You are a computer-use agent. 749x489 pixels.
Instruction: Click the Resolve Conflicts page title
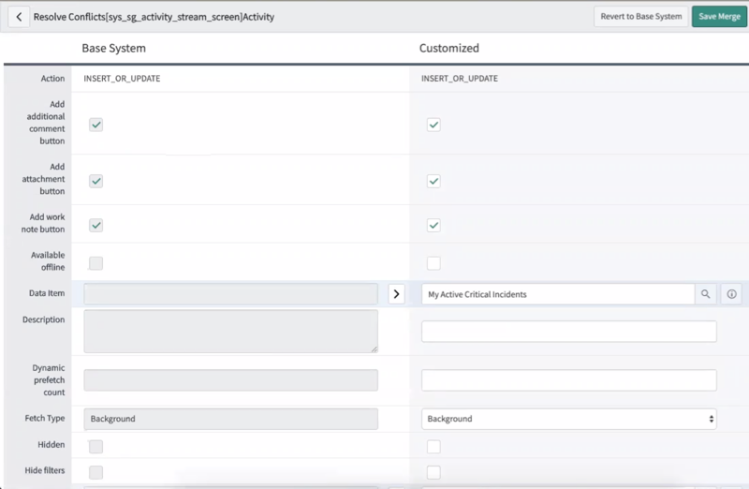click(x=154, y=17)
